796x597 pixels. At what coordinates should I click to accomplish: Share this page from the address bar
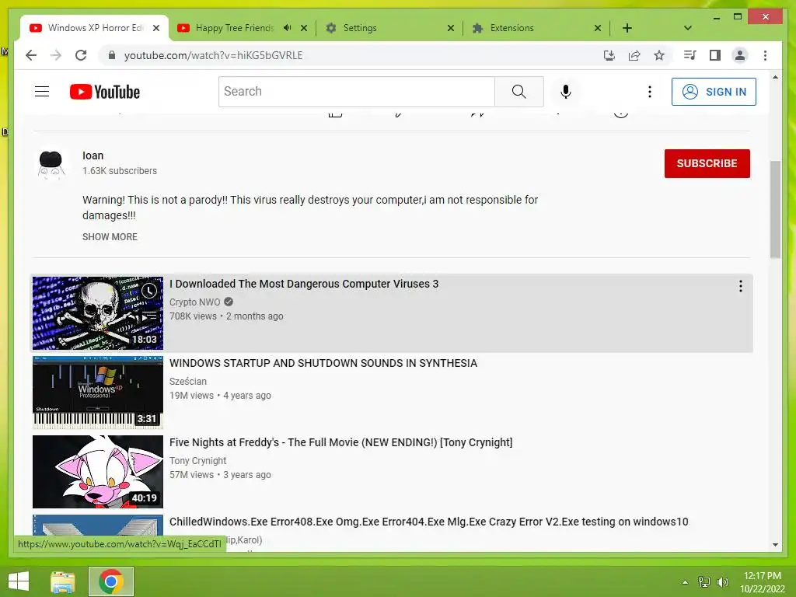[634, 55]
